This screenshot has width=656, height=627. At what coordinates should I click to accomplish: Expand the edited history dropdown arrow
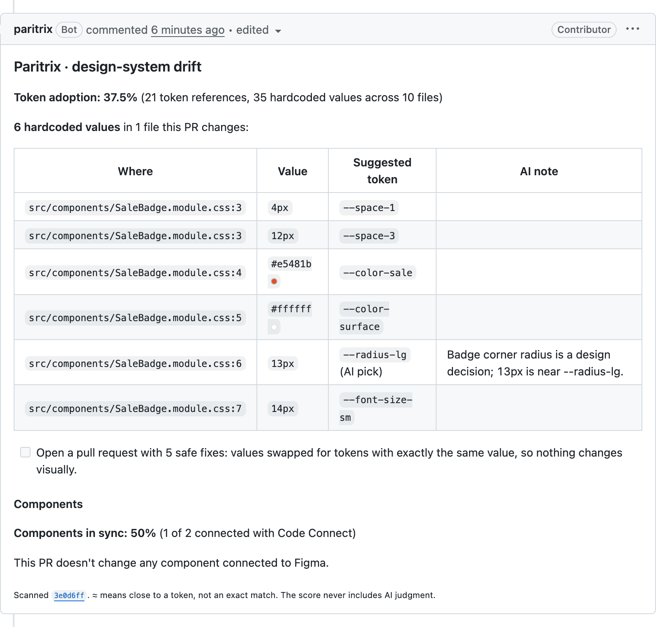pos(278,31)
